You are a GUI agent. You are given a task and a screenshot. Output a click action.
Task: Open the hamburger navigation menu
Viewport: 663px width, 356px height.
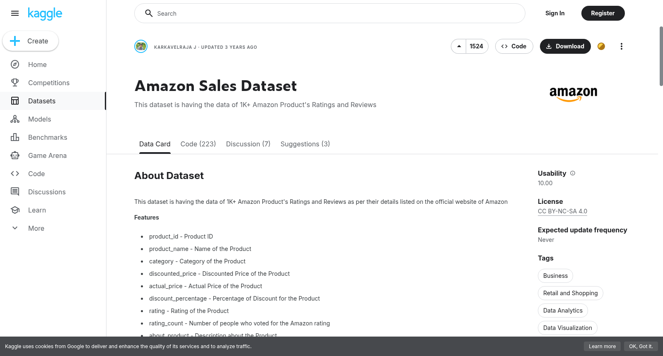point(15,13)
